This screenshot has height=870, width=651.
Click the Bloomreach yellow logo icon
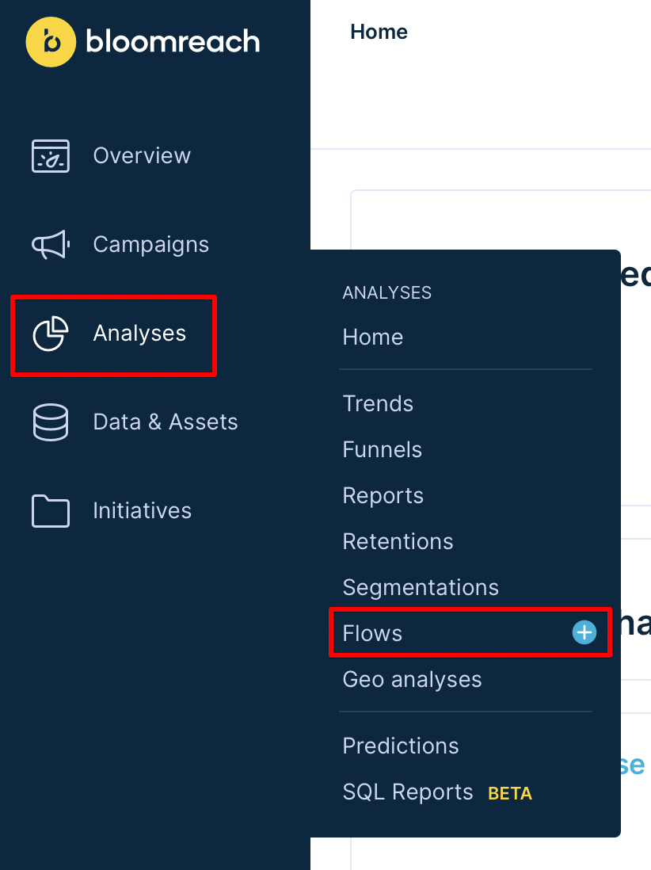(51, 42)
